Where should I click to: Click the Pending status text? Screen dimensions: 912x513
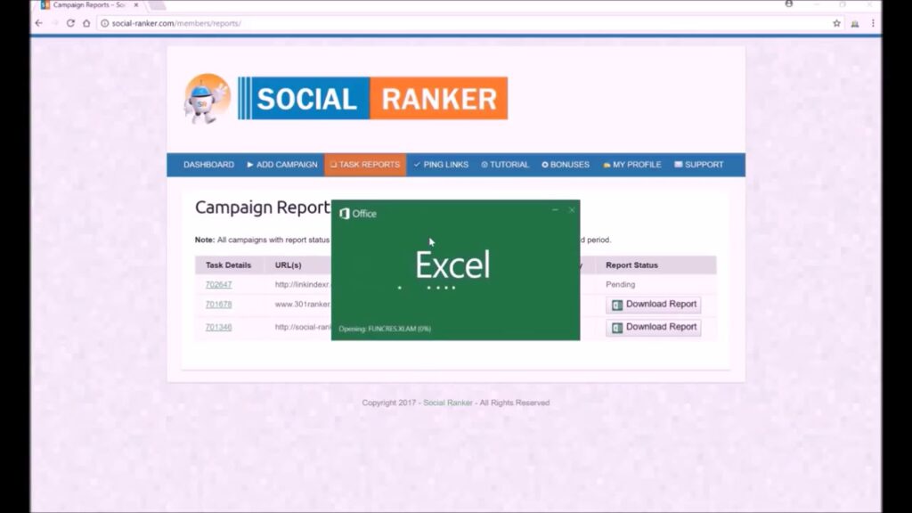pyautogui.click(x=620, y=284)
